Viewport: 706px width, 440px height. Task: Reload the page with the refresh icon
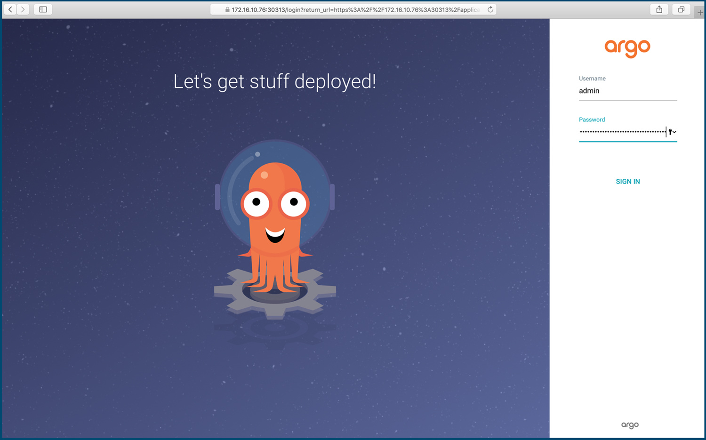point(490,9)
